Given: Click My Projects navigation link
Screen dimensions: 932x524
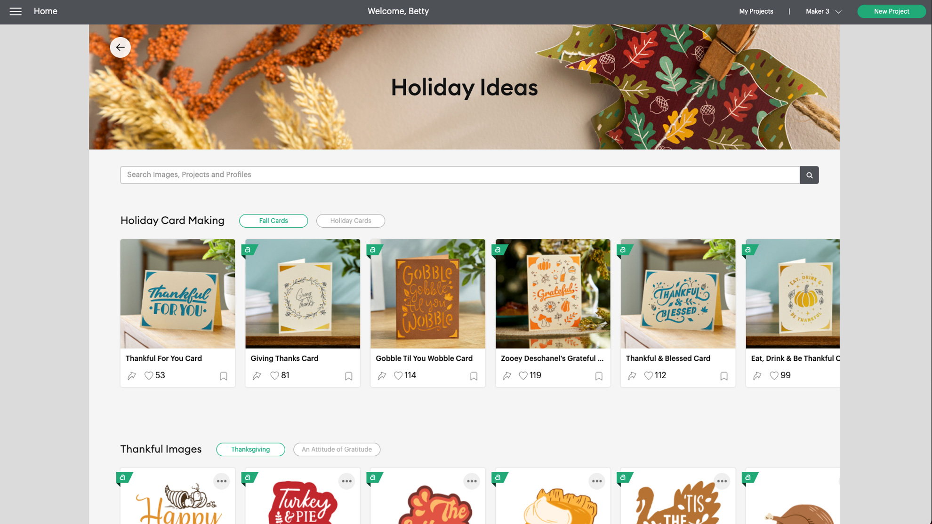Looking at the screenshot, I should 756,11.
